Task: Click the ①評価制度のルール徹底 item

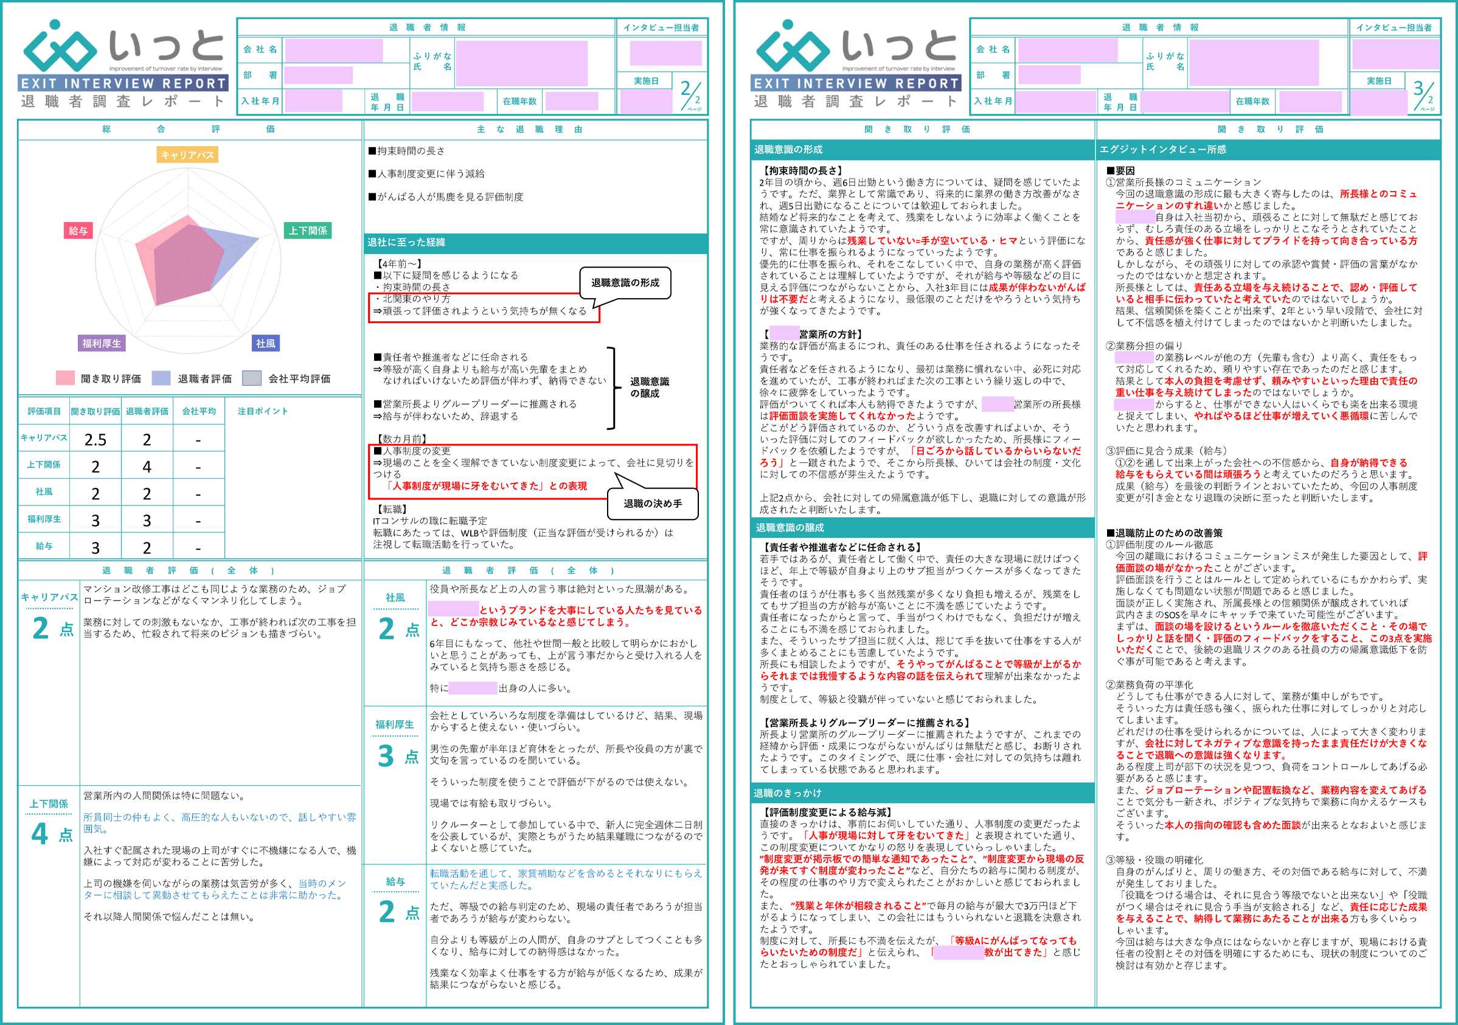Action: (1159, 545)
